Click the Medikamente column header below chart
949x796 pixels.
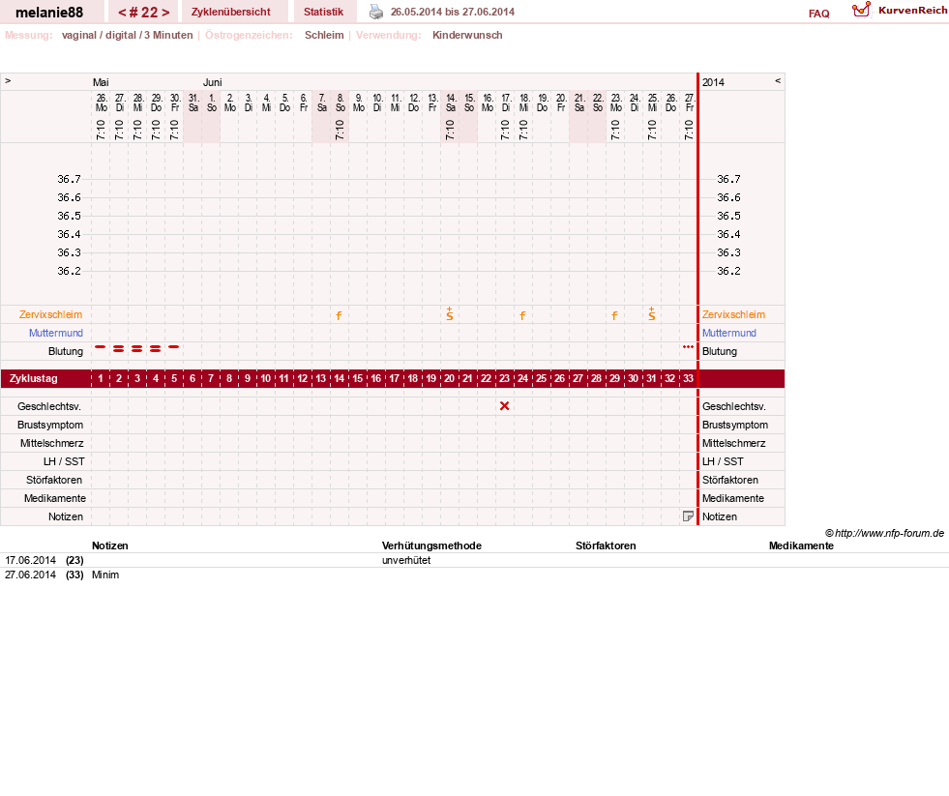[801, 545]
